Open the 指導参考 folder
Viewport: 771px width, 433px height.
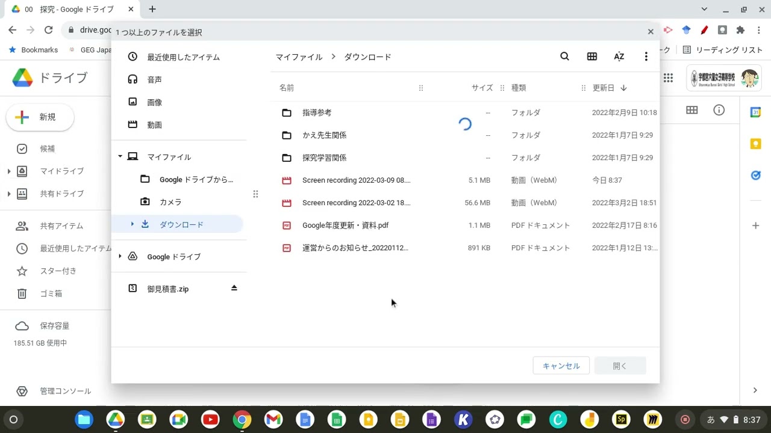[x=465, y=112]
